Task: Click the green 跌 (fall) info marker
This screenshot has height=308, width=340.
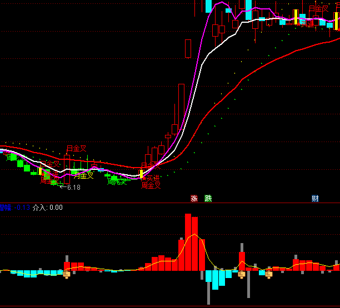Action: [x=208, y=198]
